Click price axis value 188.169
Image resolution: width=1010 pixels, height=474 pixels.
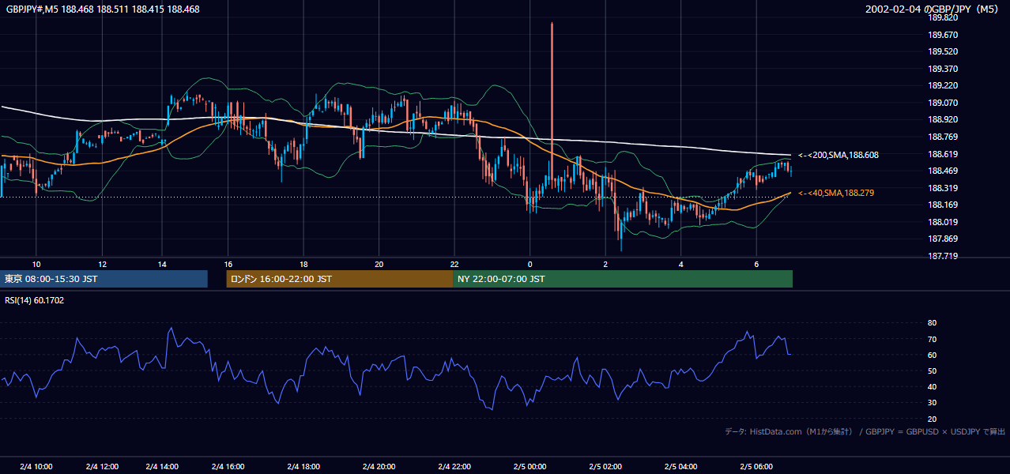[942, 205]
